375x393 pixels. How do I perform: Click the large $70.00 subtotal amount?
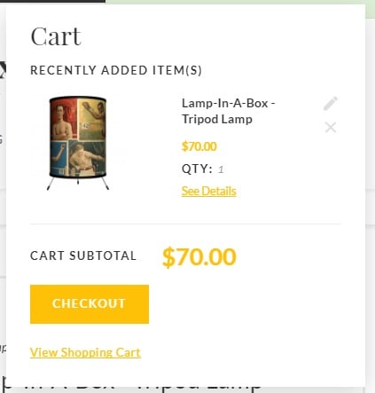click(x=199, y=257)
